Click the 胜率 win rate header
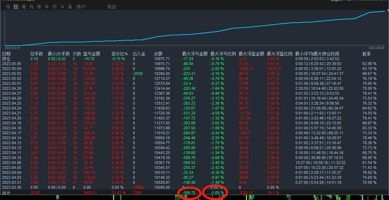This screenshot has height=200, width=389. pos(367,54)
